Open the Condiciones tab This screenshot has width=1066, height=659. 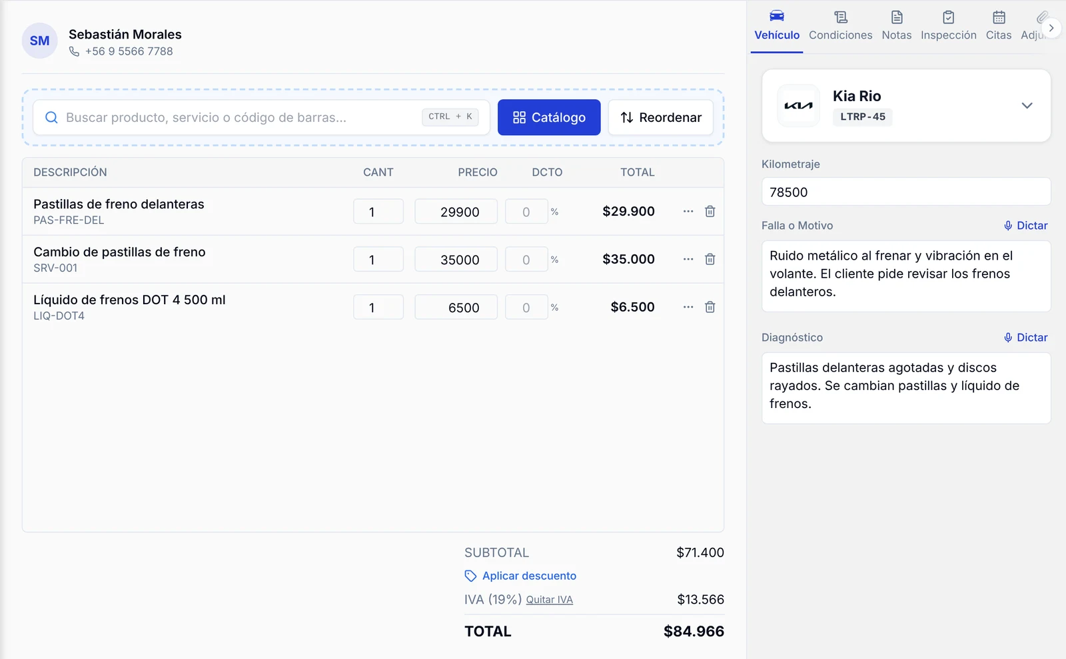(840, 26)
